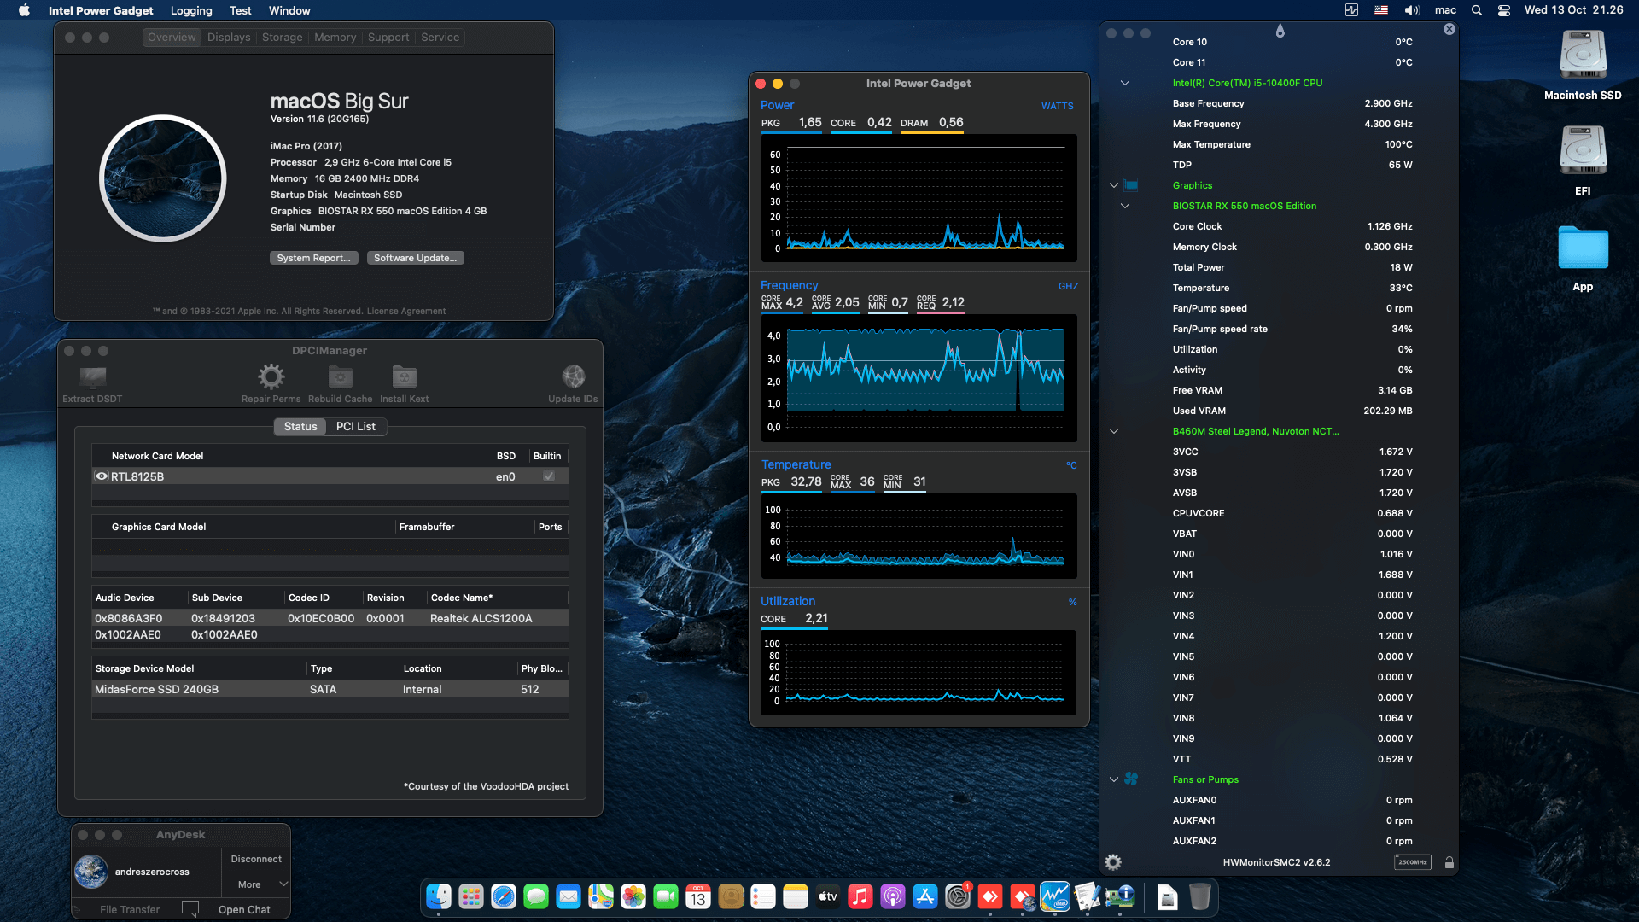Collapse the Graphics group chevron
This screenshot has width=1639, height=922.
click(x=1113, y=185)
